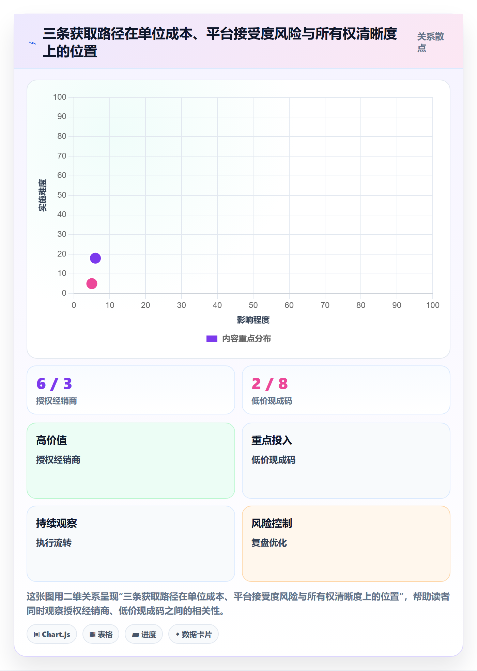Image resolution: width=477 pixels, height=671 pixels.
Task: Click the 内容重点分布 legend label
Action: click(247, 339)
